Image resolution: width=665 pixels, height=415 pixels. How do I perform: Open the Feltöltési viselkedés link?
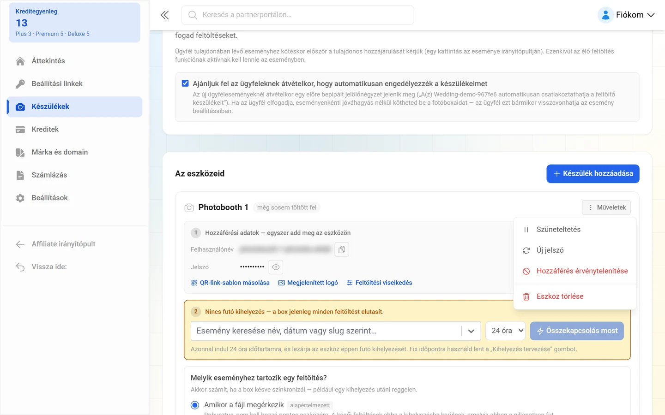379,283
